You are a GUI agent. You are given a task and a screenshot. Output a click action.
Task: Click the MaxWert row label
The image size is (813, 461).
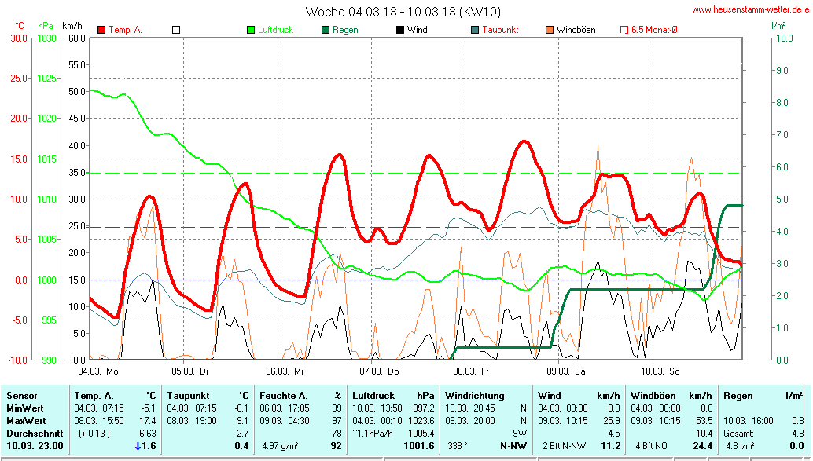(24, 420)
